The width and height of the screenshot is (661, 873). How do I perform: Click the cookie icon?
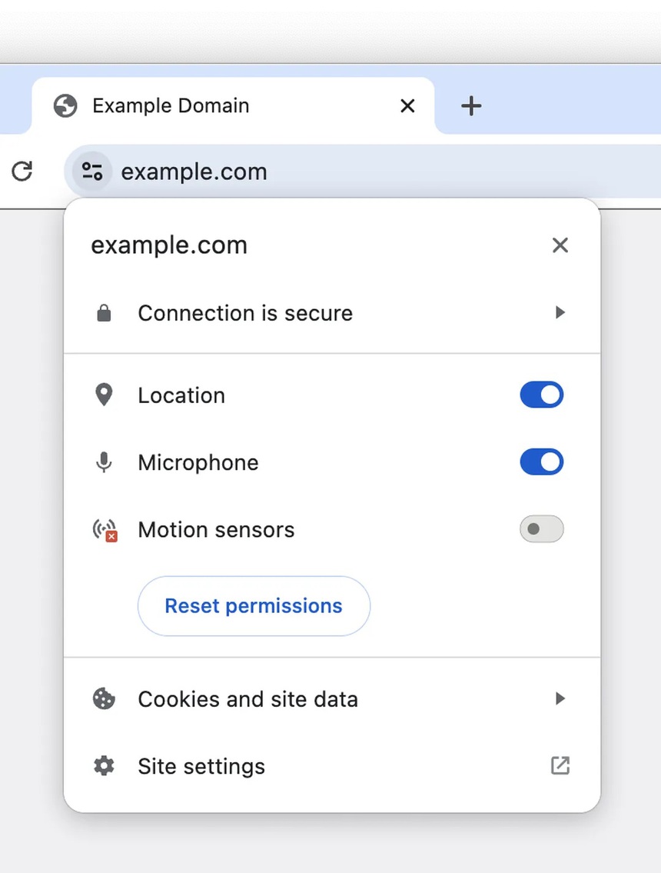(104, 698)
